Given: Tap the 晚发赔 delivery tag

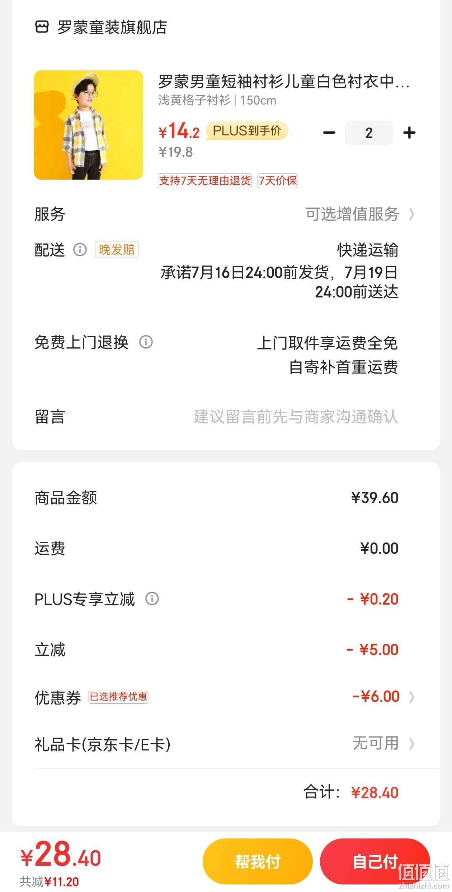Looking at the screenshot, I should 117,250.
